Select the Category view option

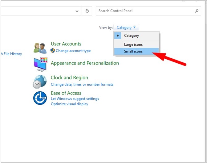click(x=131, y=36)
